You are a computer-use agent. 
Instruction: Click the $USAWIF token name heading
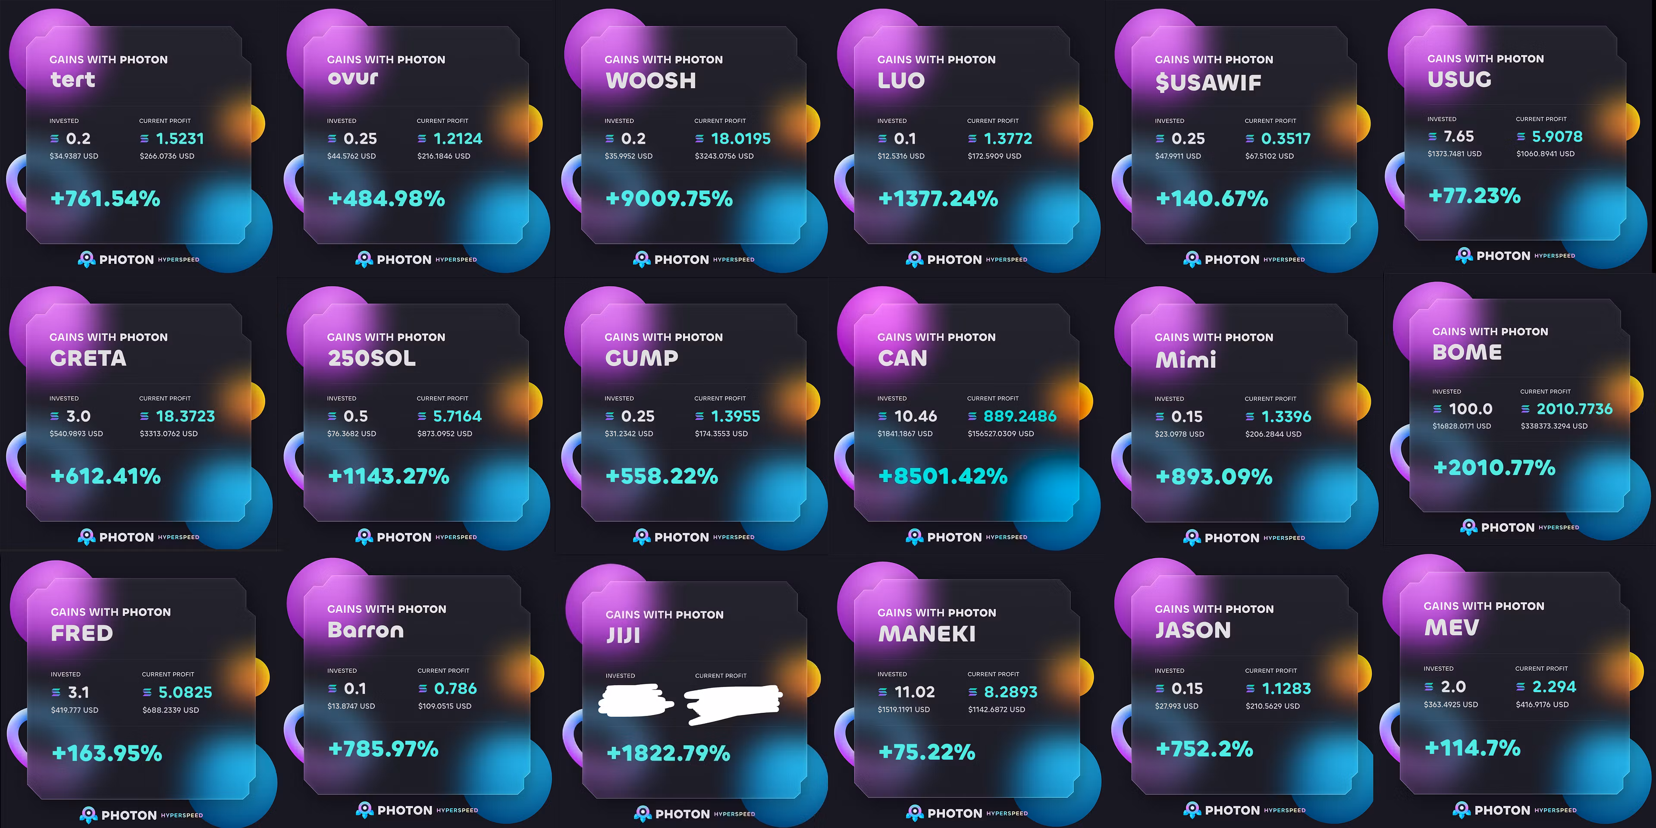(1208, 82)
